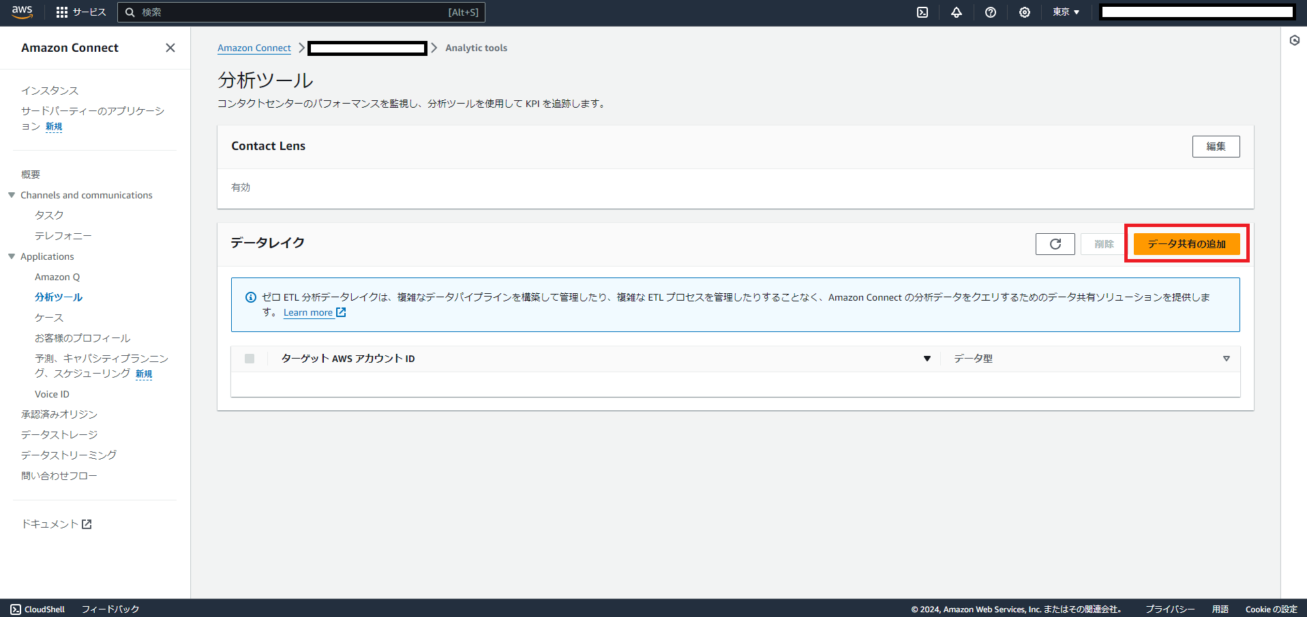The width and height of the screenshot is (1307, 617).
Task: Click the info panel toggle icon at right edge
Action: pos(1295,40)
